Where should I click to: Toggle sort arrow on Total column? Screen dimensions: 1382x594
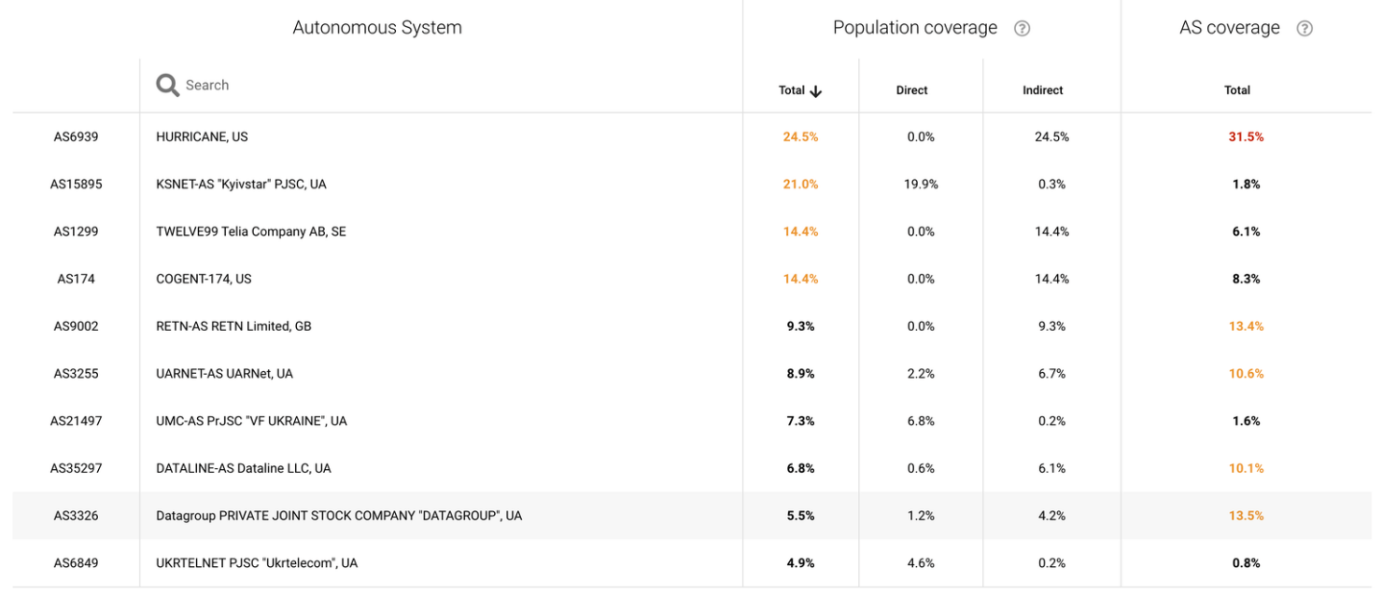pos(815,91)
